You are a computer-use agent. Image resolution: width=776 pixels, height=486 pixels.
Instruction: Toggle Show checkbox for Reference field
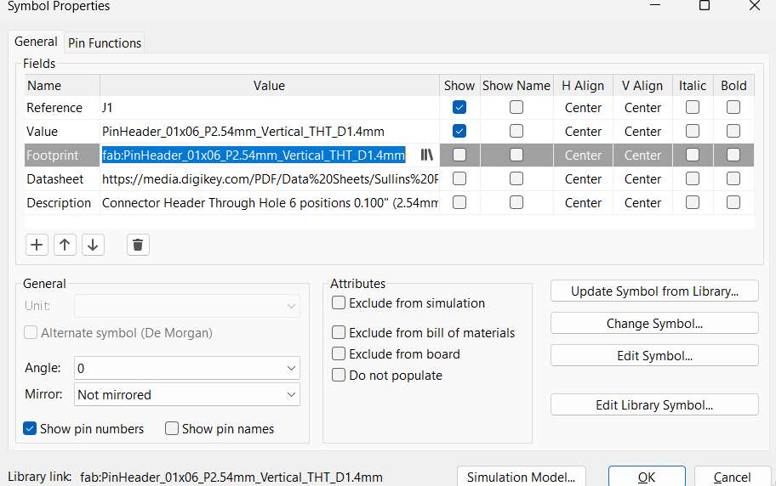[459, 108]
